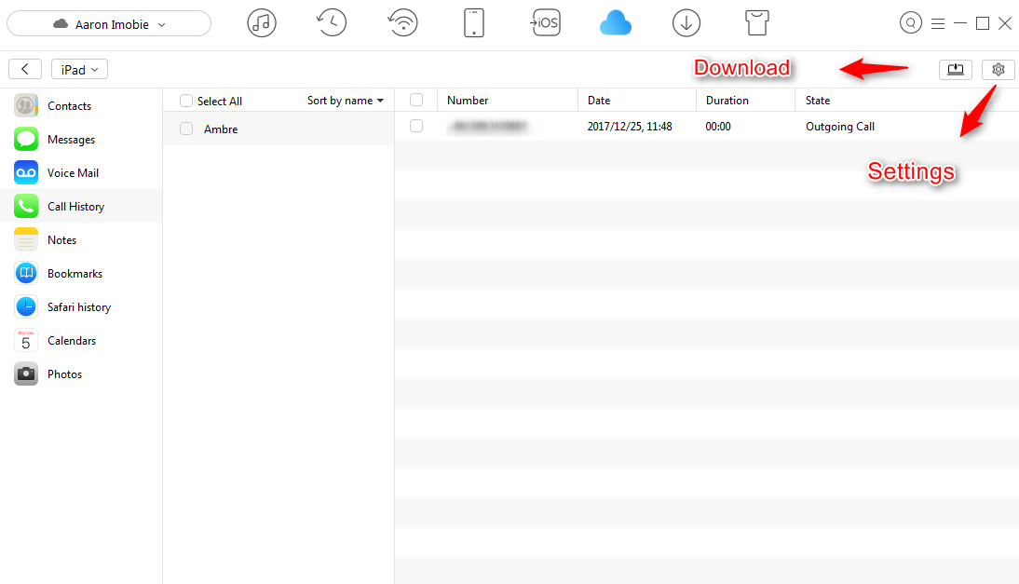The height and width of the screenshot is (584, 1019).
Task: Open the Settings gear button
Action: click(x=998, y=69)
